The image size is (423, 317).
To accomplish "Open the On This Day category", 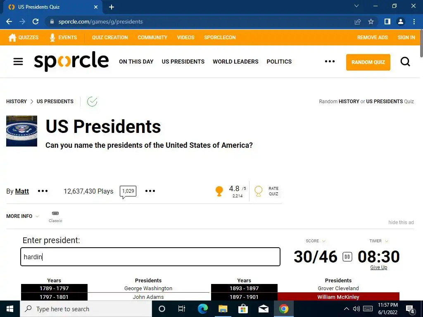I will coord(136,62).
